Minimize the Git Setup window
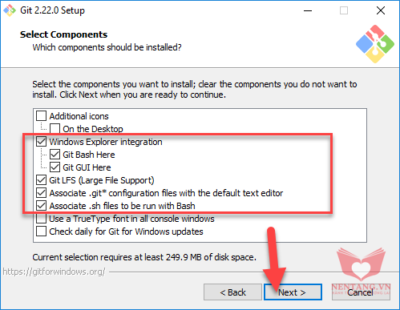This screenshot has height=310, width=400. (x=308, y=10)
